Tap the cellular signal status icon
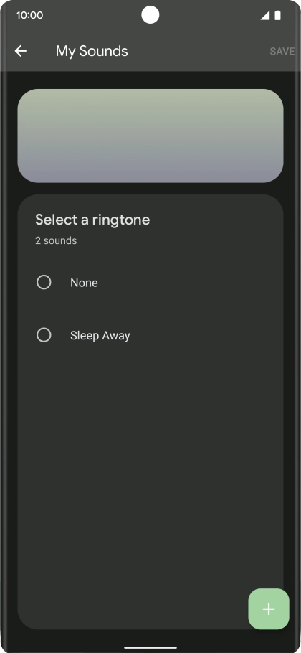Viewport: 301px width, 653px height. (x=265, y=15)
